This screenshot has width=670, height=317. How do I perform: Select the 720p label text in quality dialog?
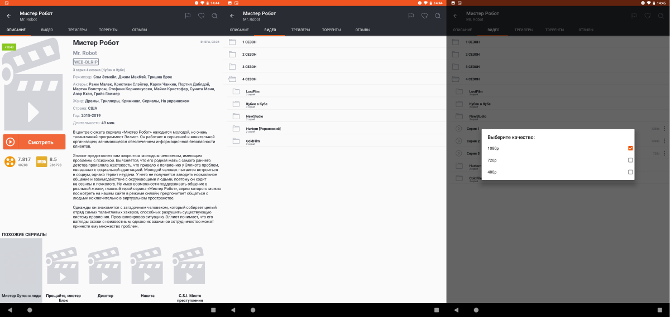[x=492, y=160]
